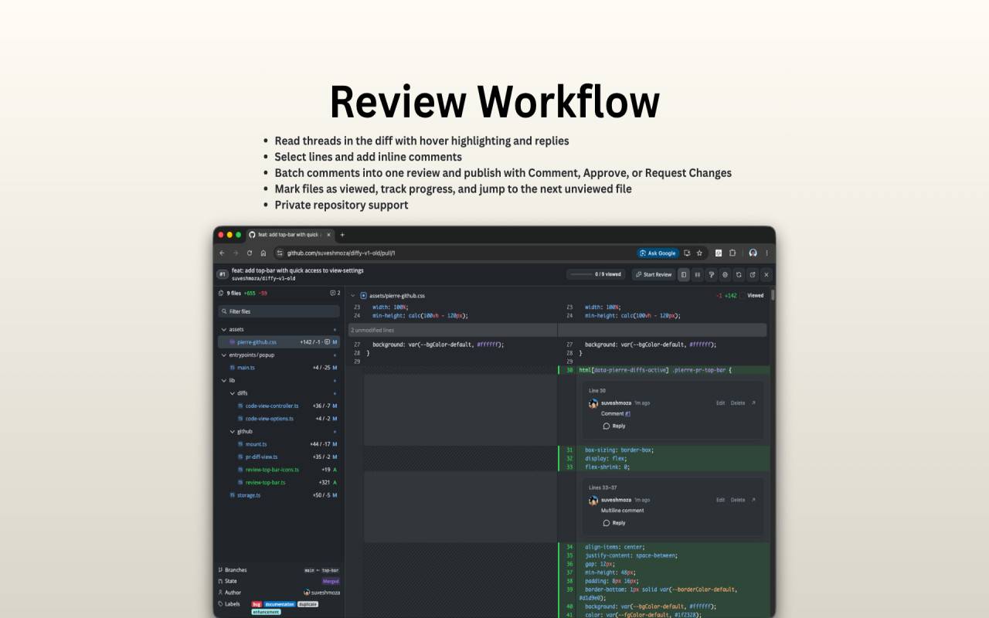
Task: Collapse the entrypoints / popup folder
Action: (223, 355)
